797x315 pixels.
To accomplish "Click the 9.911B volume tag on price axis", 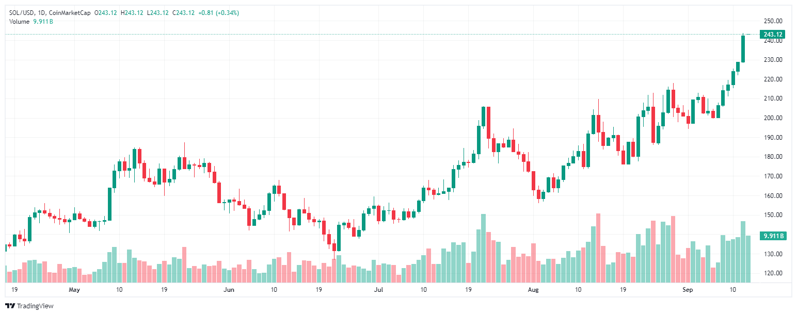I will (773, 236).
